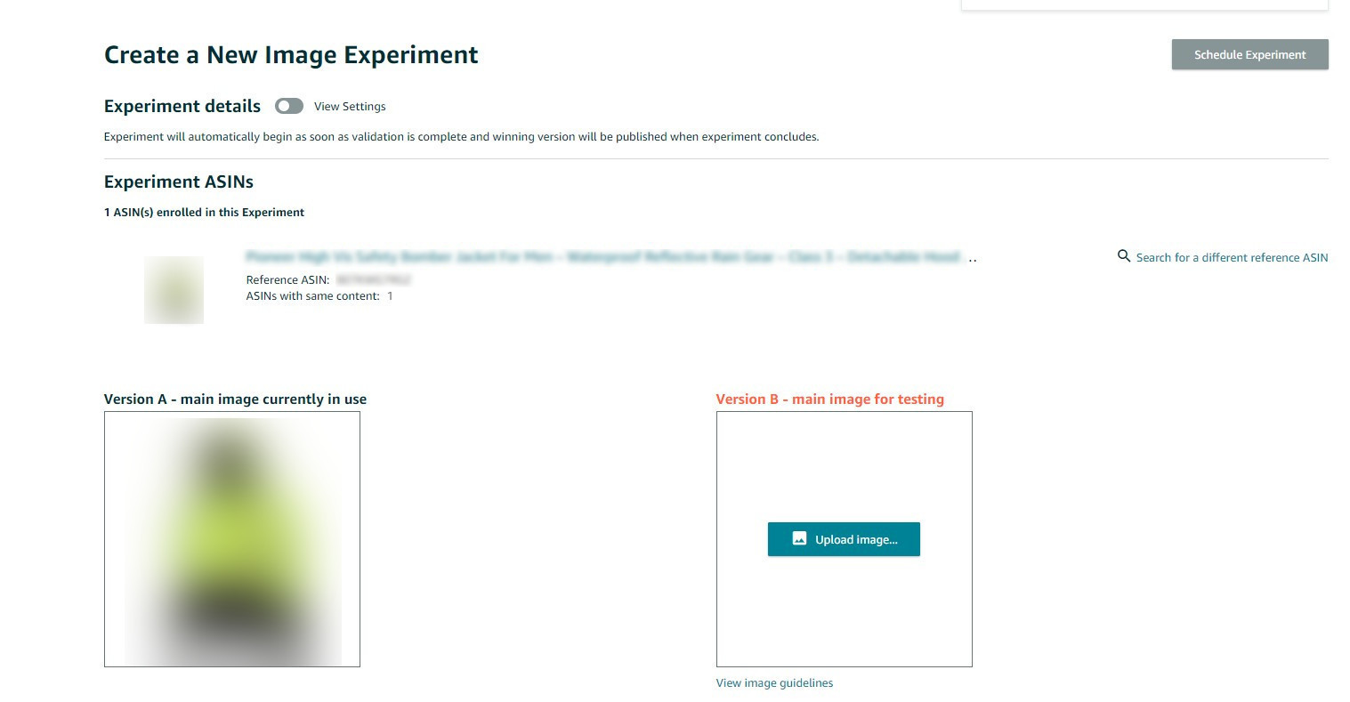Click the 1 ASIN(s) enrolled text
1350x702 pixels.
click(x=204, y=213)
